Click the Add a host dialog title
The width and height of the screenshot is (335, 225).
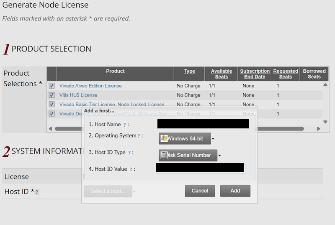[99, 111]
